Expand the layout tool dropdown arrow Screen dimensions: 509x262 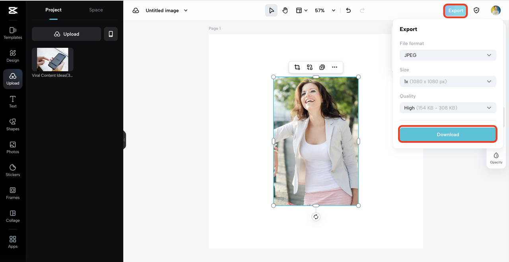[306, 10]
